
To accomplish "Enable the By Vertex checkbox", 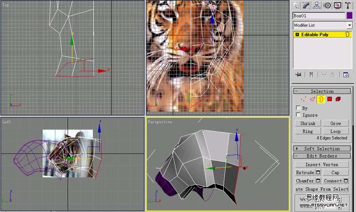I will (298, 107).
